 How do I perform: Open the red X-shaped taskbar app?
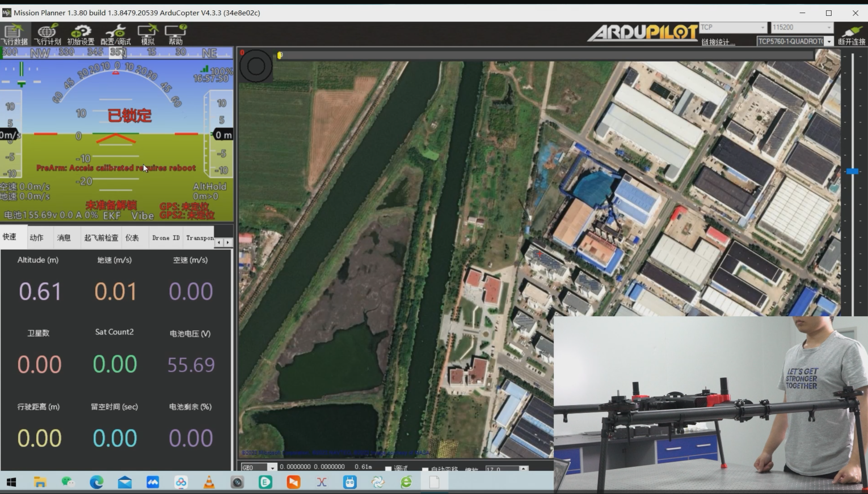click(322, 482)
